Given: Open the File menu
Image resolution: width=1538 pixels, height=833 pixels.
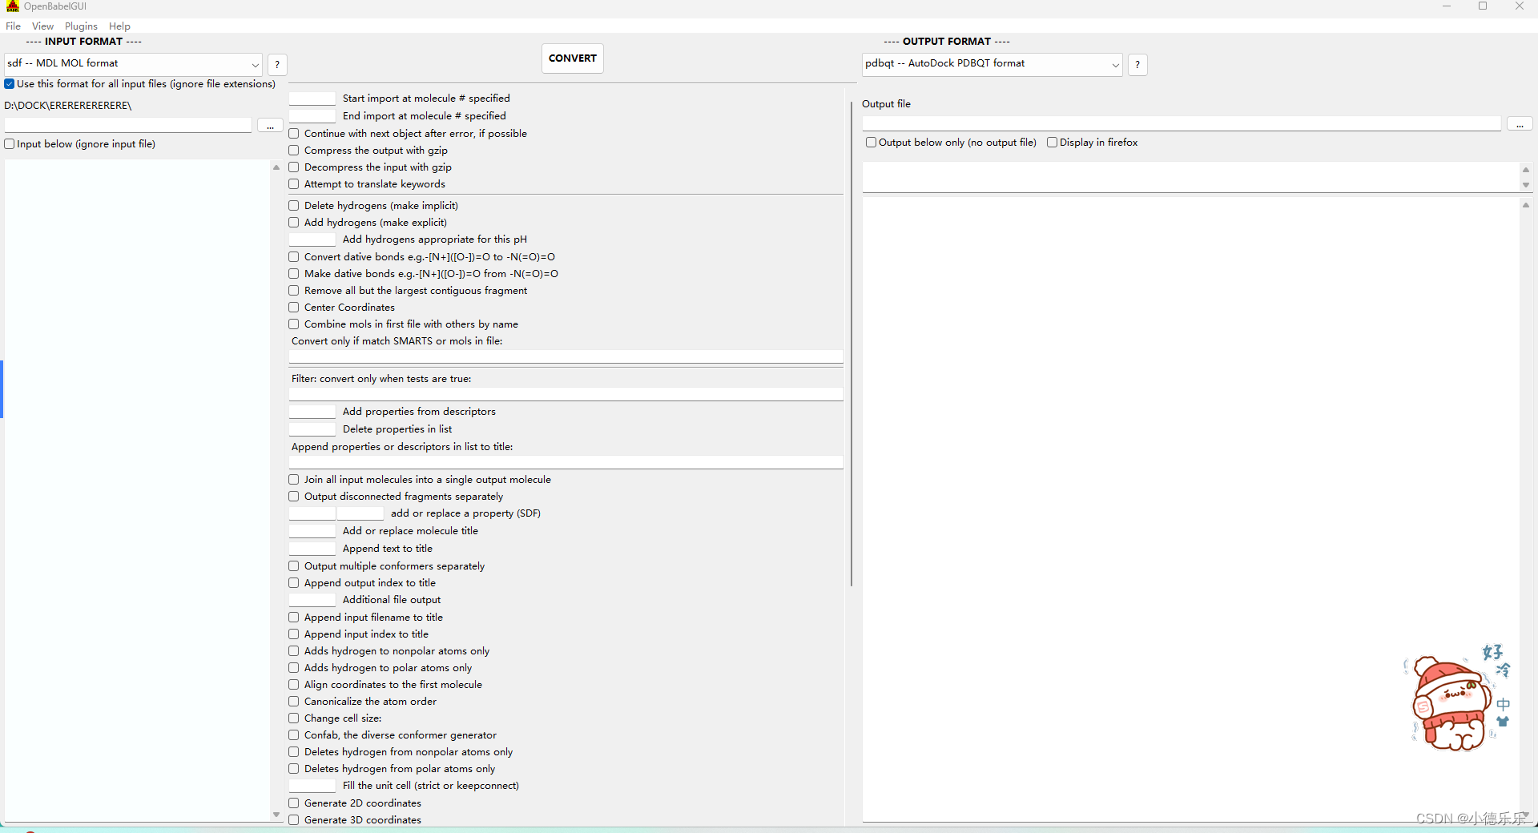Looking at the screenshot, I should point(14,26).
